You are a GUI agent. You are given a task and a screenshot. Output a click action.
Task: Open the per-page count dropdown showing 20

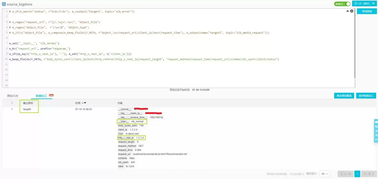click(x=324, y=174)
